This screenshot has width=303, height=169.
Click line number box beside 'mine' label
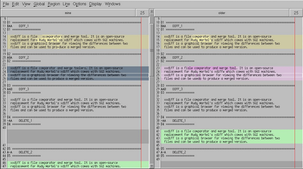[142, 13]
